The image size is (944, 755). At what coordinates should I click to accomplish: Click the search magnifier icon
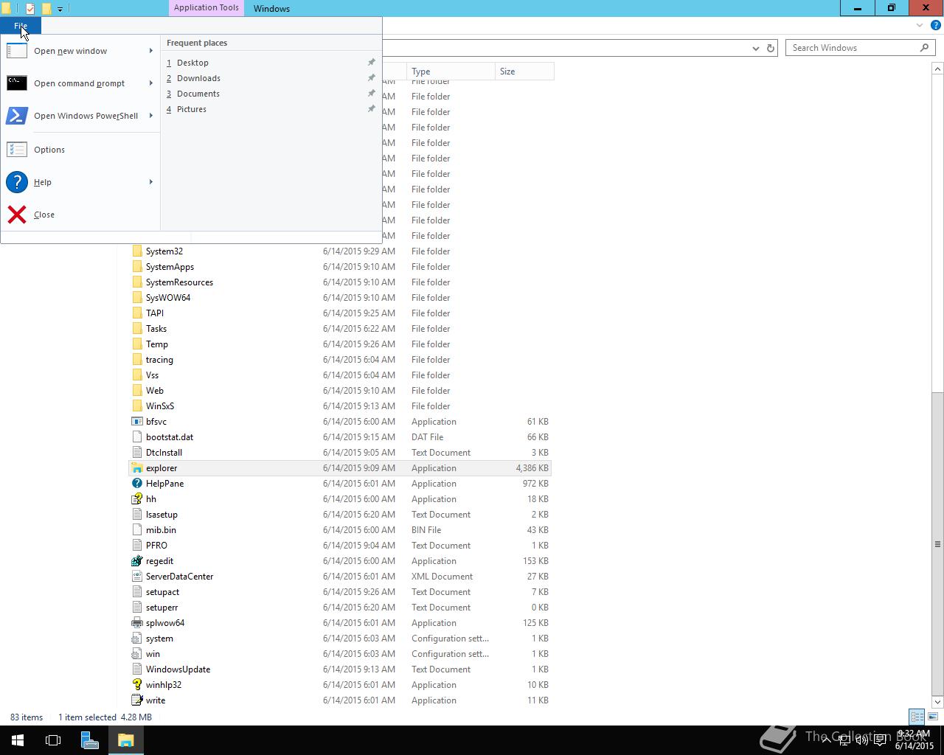coord(924,48)
